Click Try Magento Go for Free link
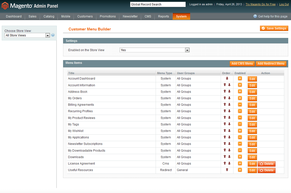 click(x=260, y=4)
